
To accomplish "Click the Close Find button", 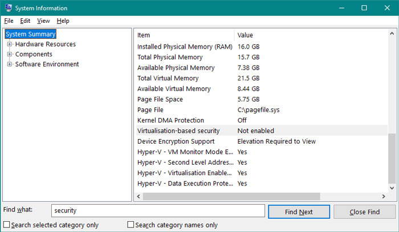I will coord(364,212).
